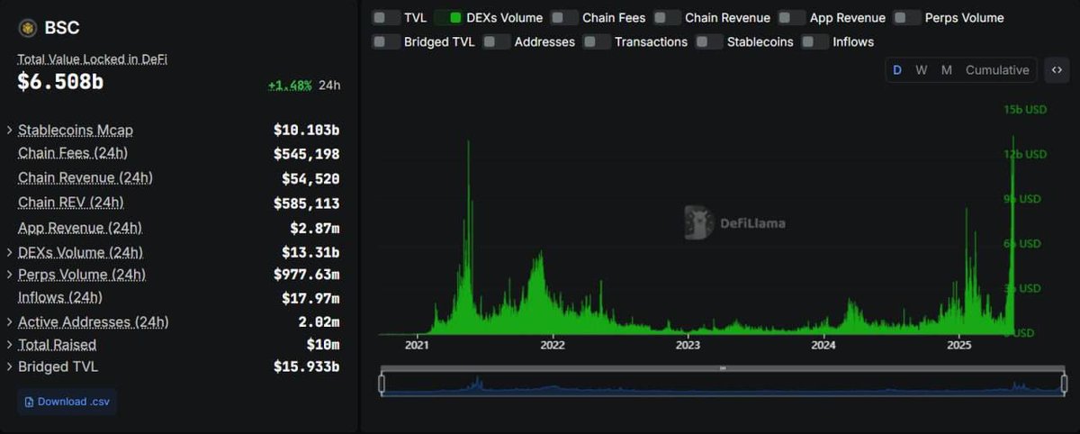Click the $2.87m app revenue value
Image resolution: width=1080 pixels, height=434 pixels.
pos(315,228)
